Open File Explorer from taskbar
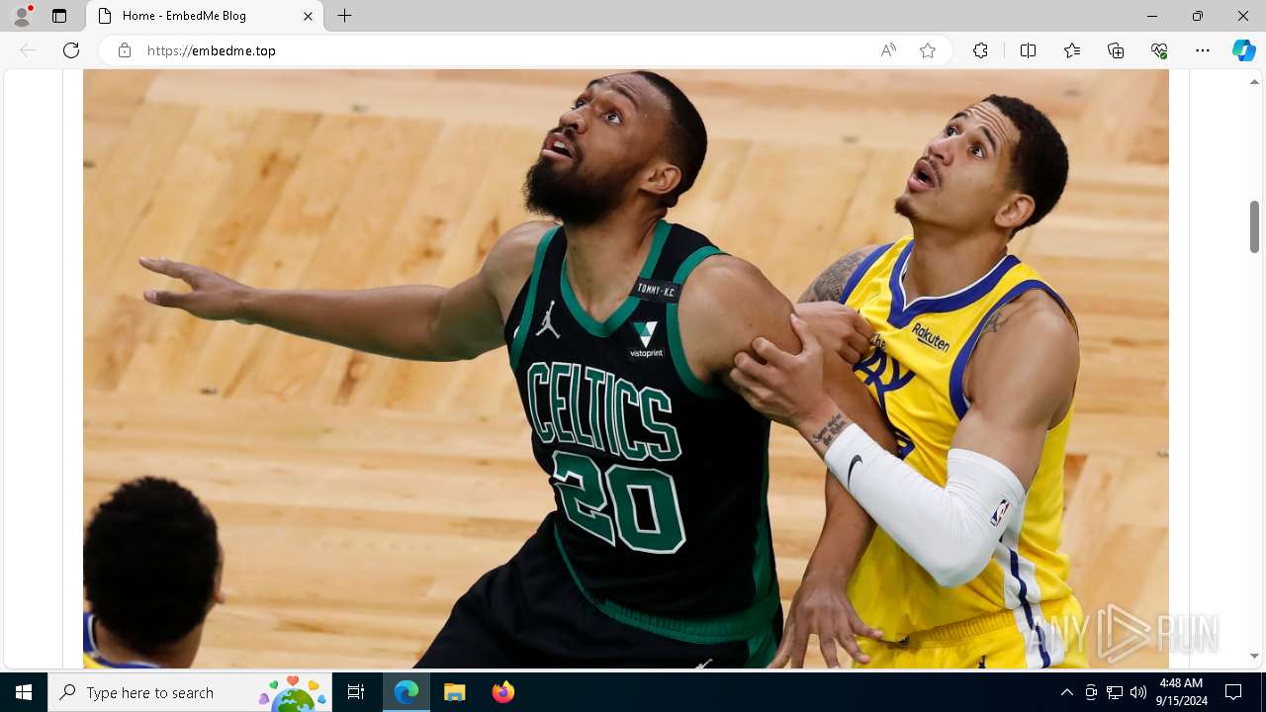 pos(454,692)
